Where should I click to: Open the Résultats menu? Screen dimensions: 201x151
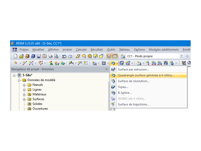(x=97, y=50)
